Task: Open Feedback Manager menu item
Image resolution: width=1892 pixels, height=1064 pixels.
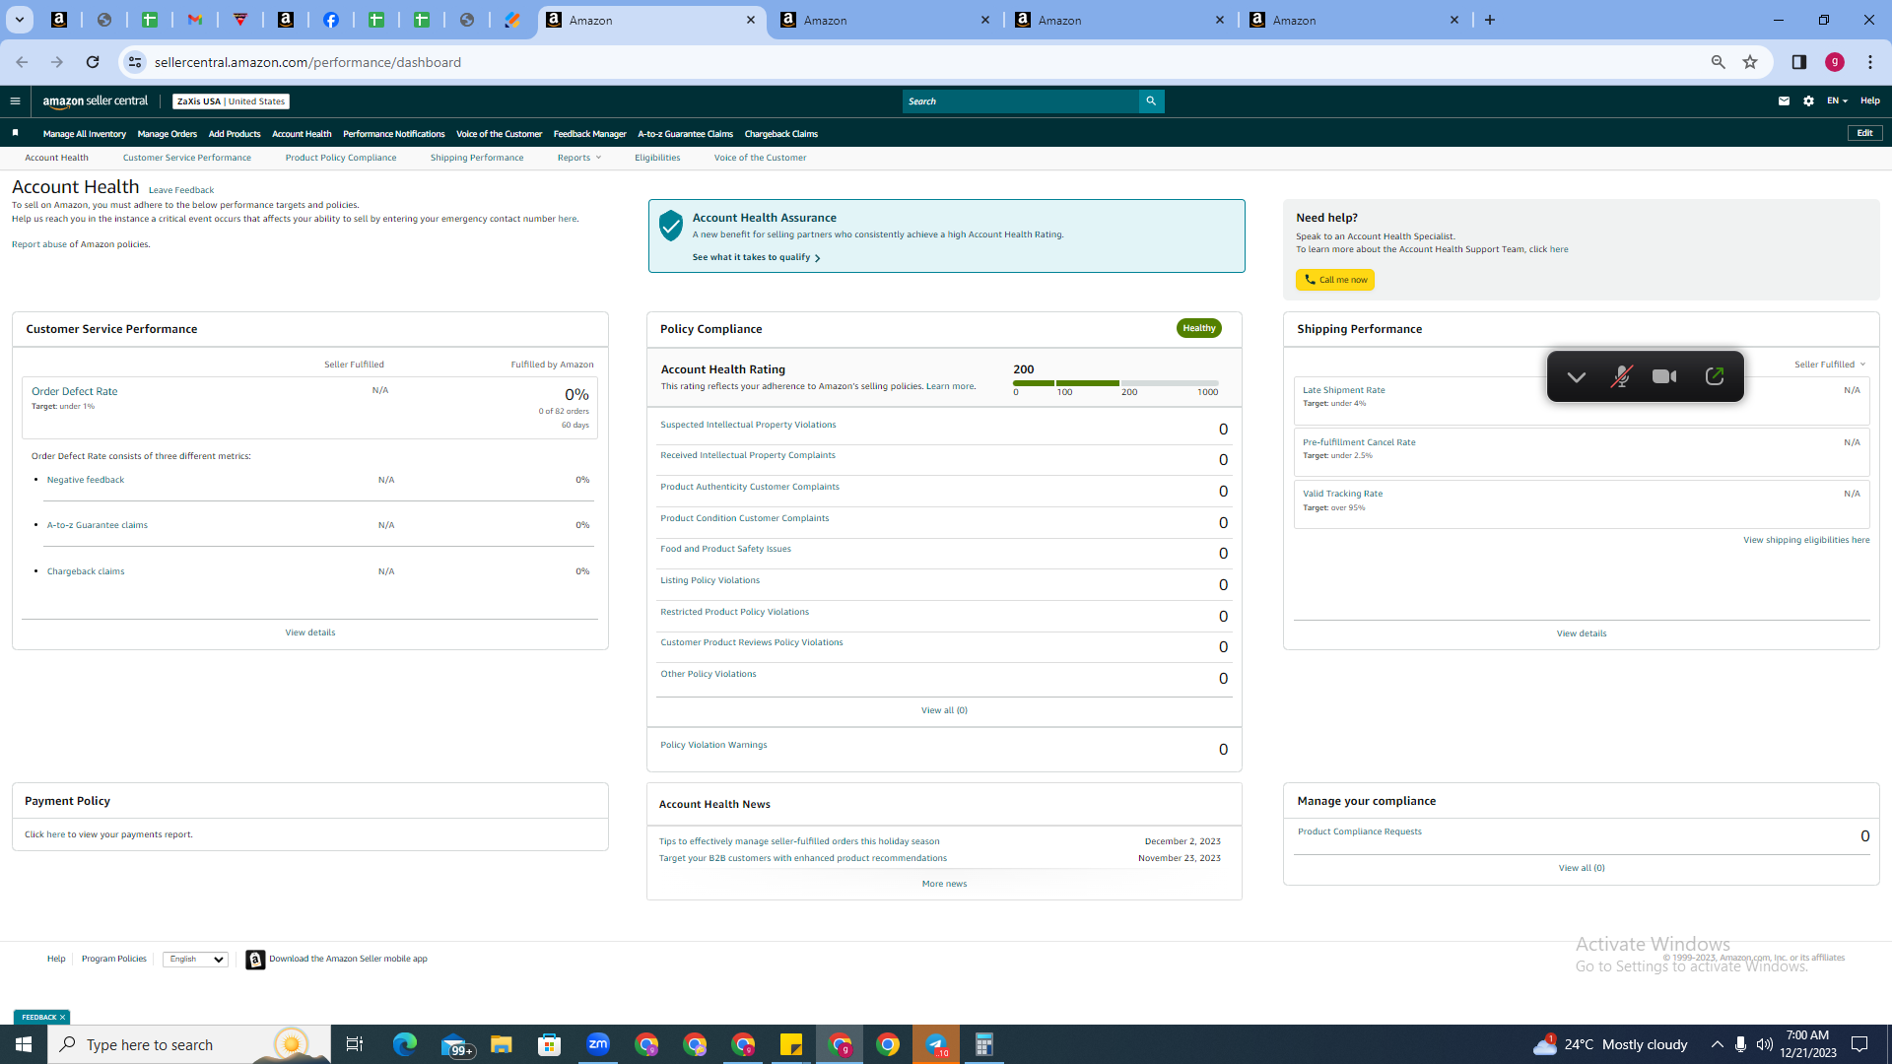Action: 589,134
